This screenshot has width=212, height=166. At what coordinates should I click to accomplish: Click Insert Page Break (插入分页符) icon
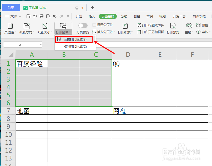(x=94, y=32)
